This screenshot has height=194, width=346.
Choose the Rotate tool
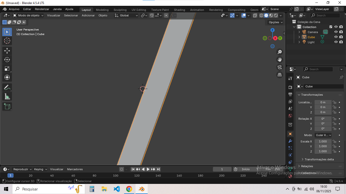[7, 60]
